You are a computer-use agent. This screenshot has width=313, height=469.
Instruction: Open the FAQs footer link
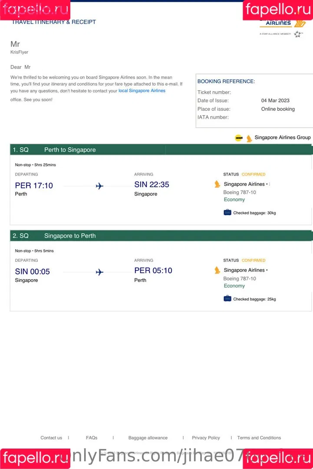point(92,438)
